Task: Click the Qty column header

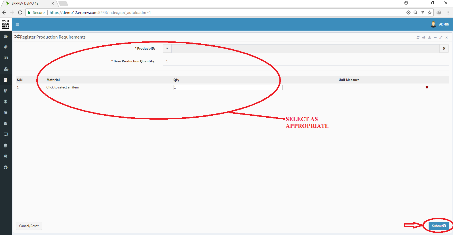Action: pyautogui.click(x=176, y=80)
